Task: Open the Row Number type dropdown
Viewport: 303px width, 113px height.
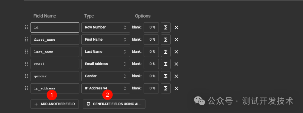Action: tap(106, 27)
